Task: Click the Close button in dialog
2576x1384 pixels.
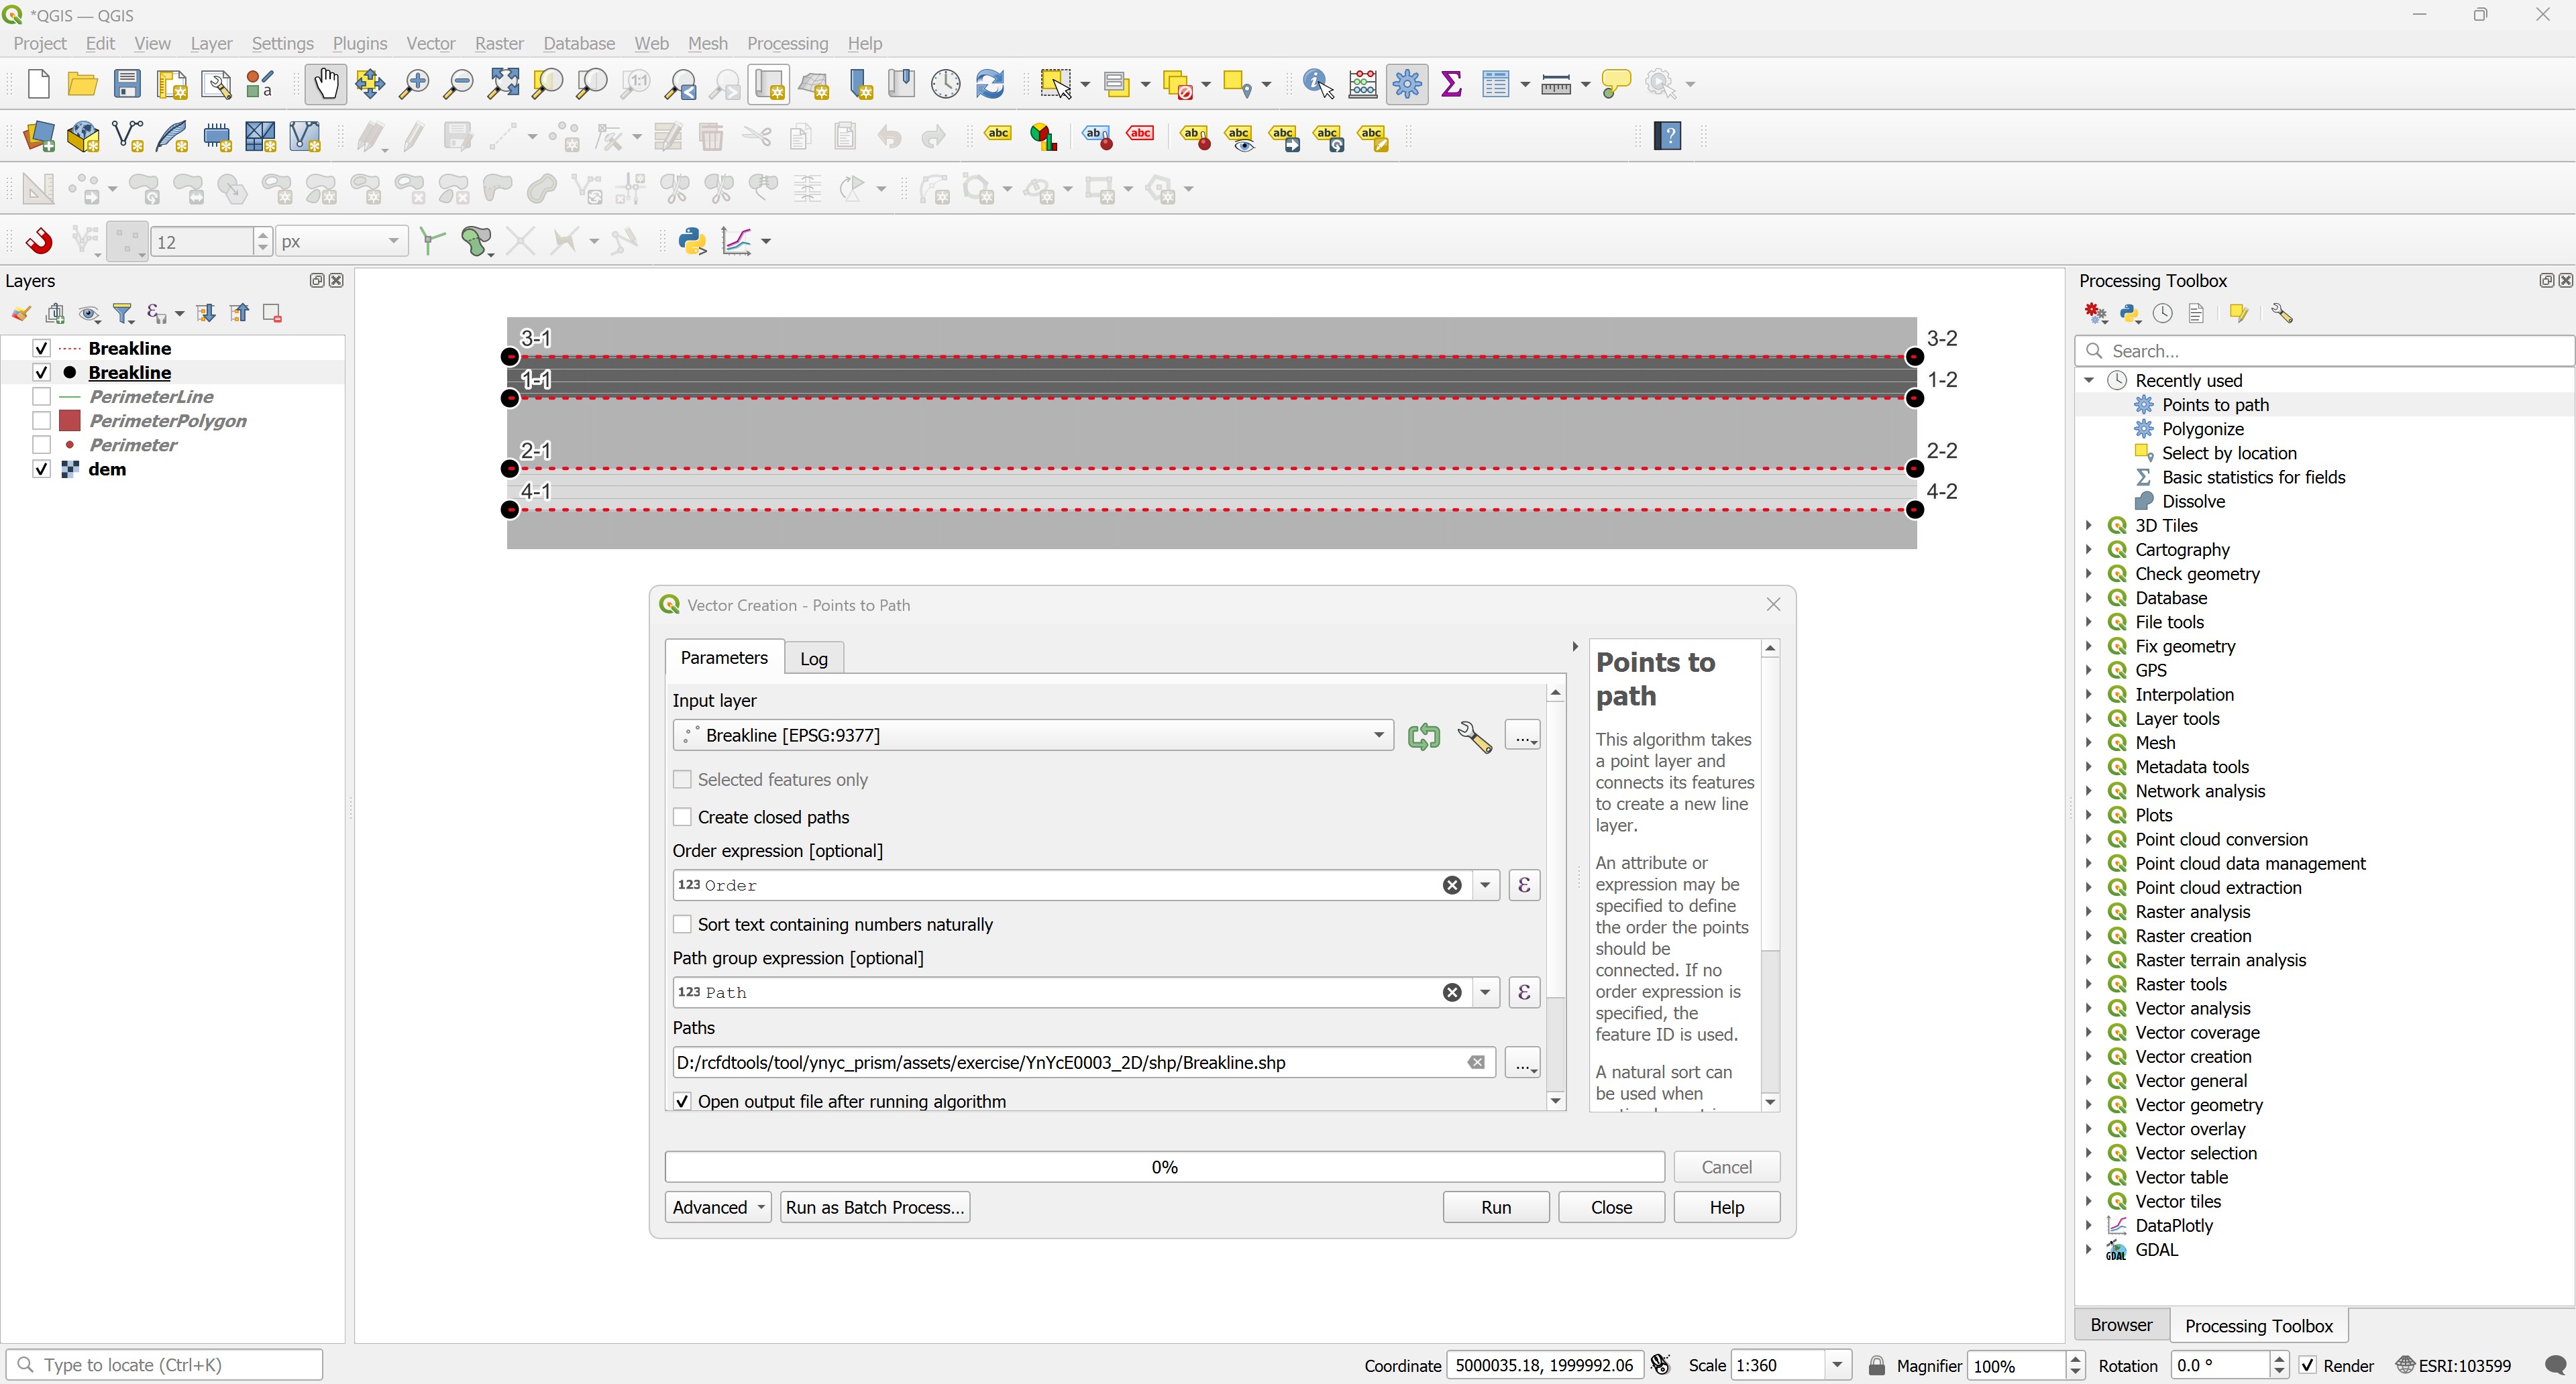Action: (1611, 1207)
